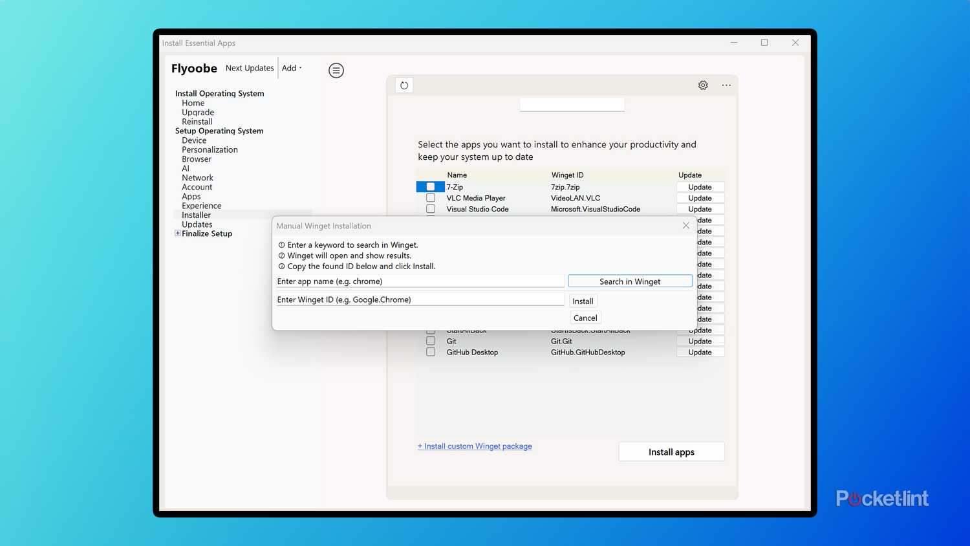970x546 pixels.
Task: Cancel the manual Winget installation
Action: coord(585,318)
